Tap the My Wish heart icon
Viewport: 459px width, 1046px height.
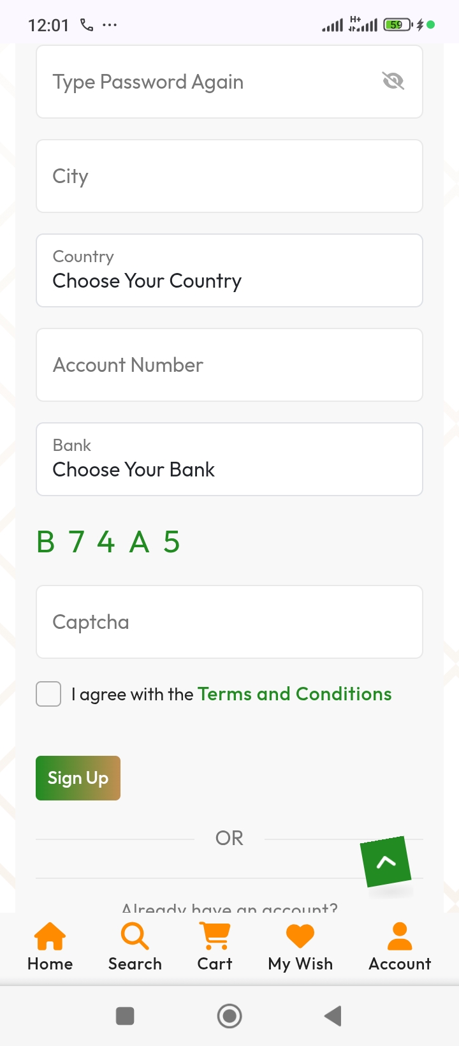pyautogui.click(x=300, y=936)
